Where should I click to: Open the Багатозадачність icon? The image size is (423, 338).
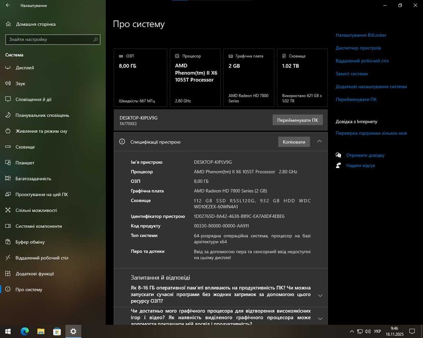[8, 179]
